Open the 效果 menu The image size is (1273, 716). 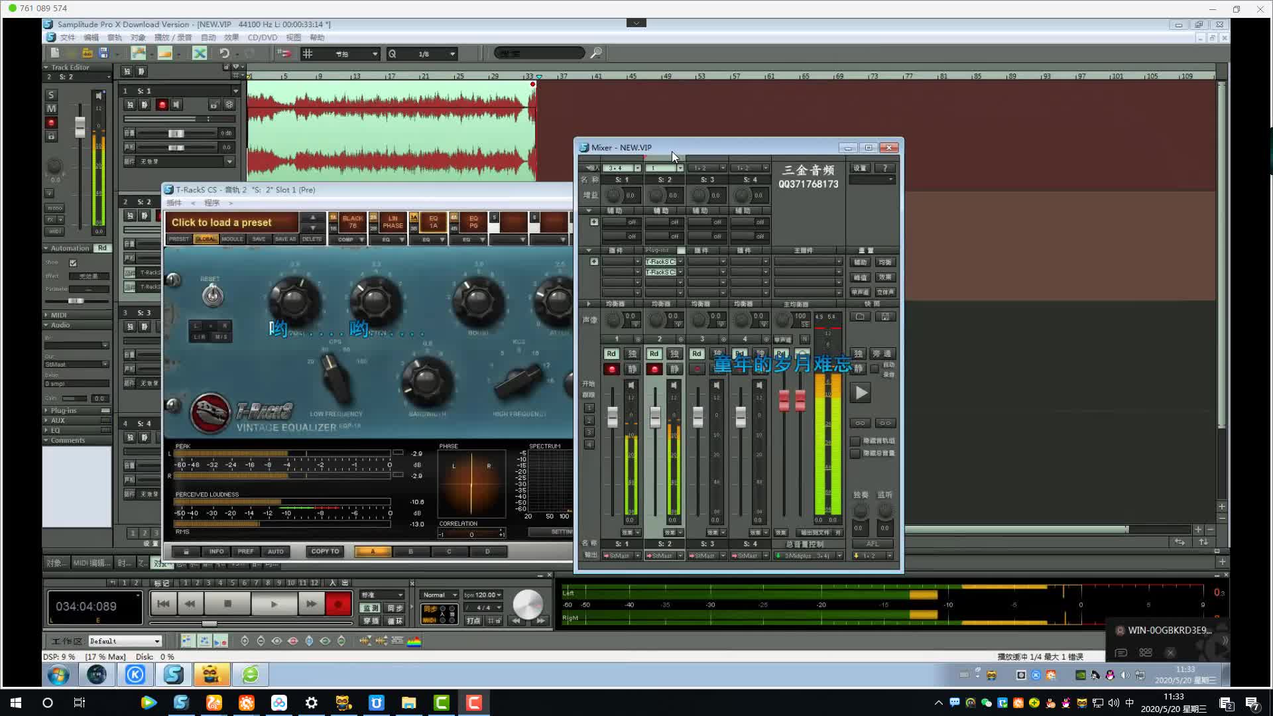point(231,38)
